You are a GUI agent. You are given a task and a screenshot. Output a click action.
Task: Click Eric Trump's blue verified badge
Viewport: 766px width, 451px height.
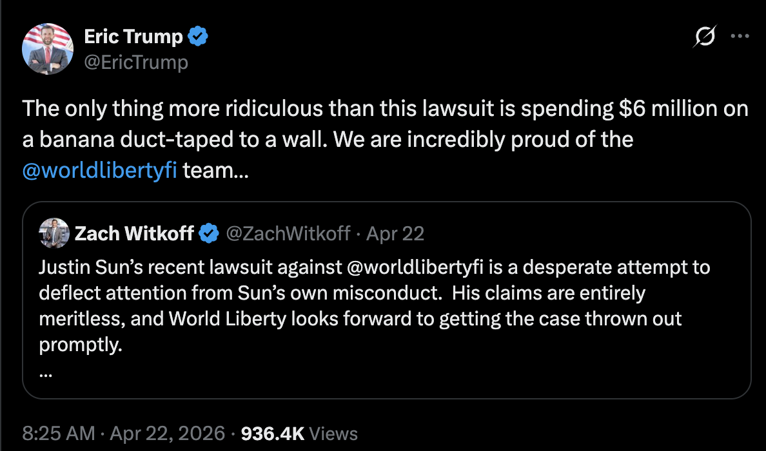click(197, 37)
